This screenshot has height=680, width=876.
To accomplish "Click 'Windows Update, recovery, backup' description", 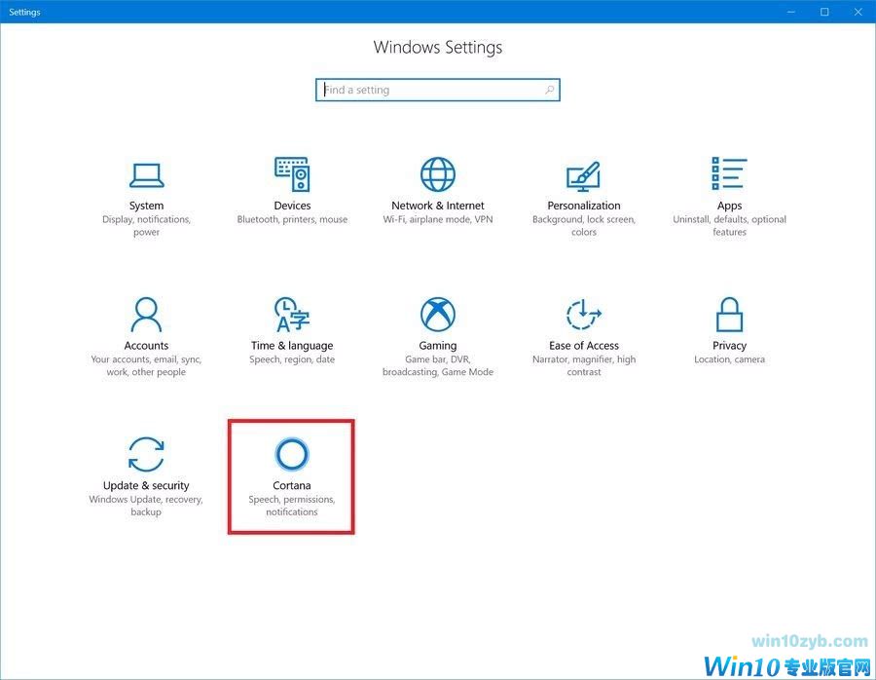I will (146, 506).
